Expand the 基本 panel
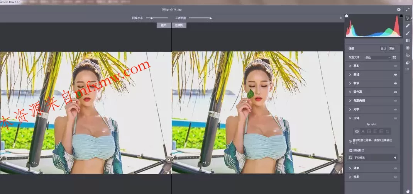 point(350,66)
